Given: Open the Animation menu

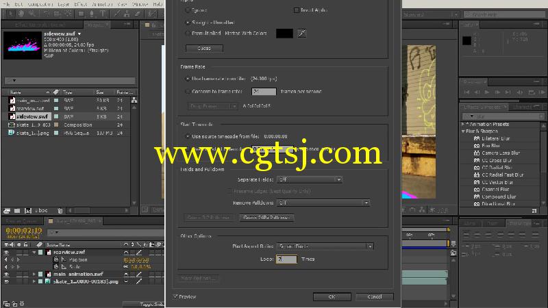Looking at the screenshot, I should [102, 4].
